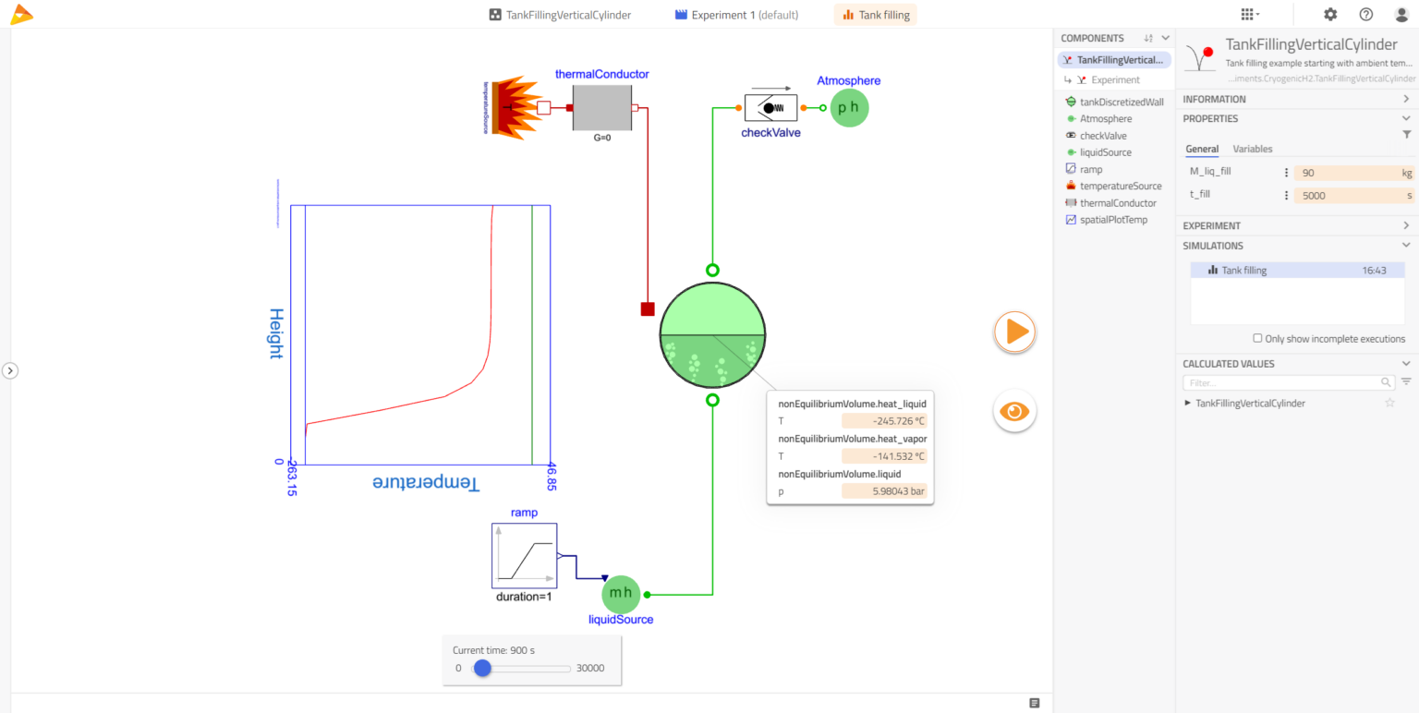
Task: Click the properties filter funnel icon
Action: coord(1406,135)
